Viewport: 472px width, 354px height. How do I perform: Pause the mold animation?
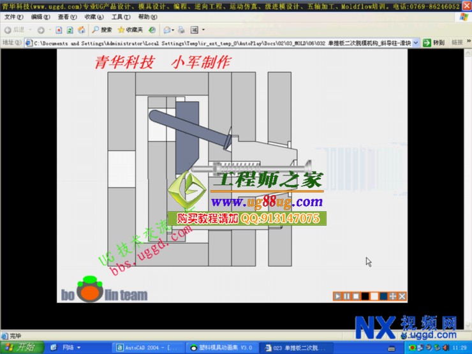(347, 297)
